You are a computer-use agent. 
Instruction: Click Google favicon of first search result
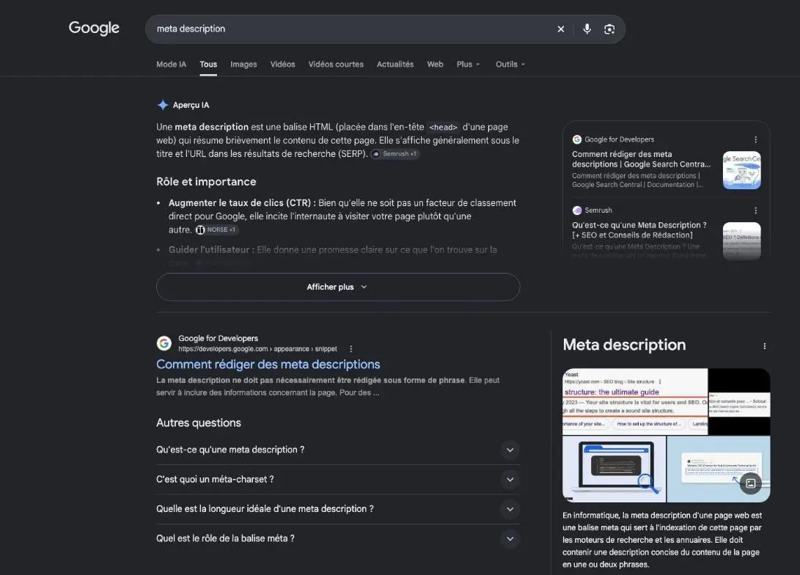[x=164, y=343]
